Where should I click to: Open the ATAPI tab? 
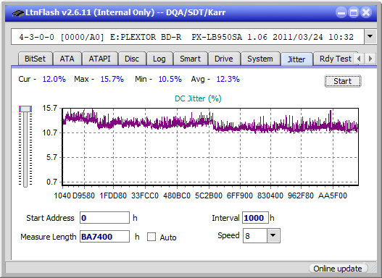(99, 59)
